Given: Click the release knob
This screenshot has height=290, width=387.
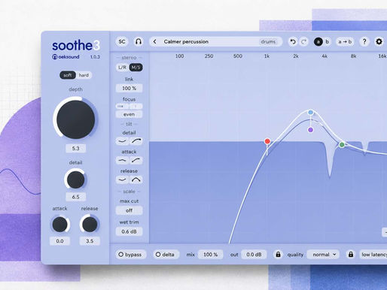Looking at the screenshot, I should (x=90, y=224).
